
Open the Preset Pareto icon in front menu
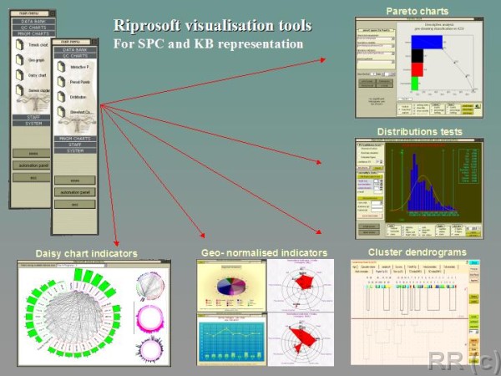point(61,82)
